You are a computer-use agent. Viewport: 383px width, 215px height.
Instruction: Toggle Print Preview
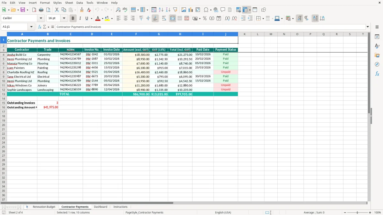coord(48,10)
